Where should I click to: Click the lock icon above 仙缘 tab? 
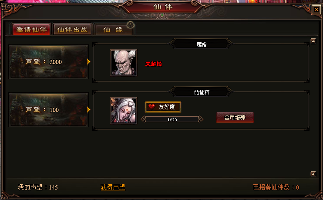pos(131,25)
